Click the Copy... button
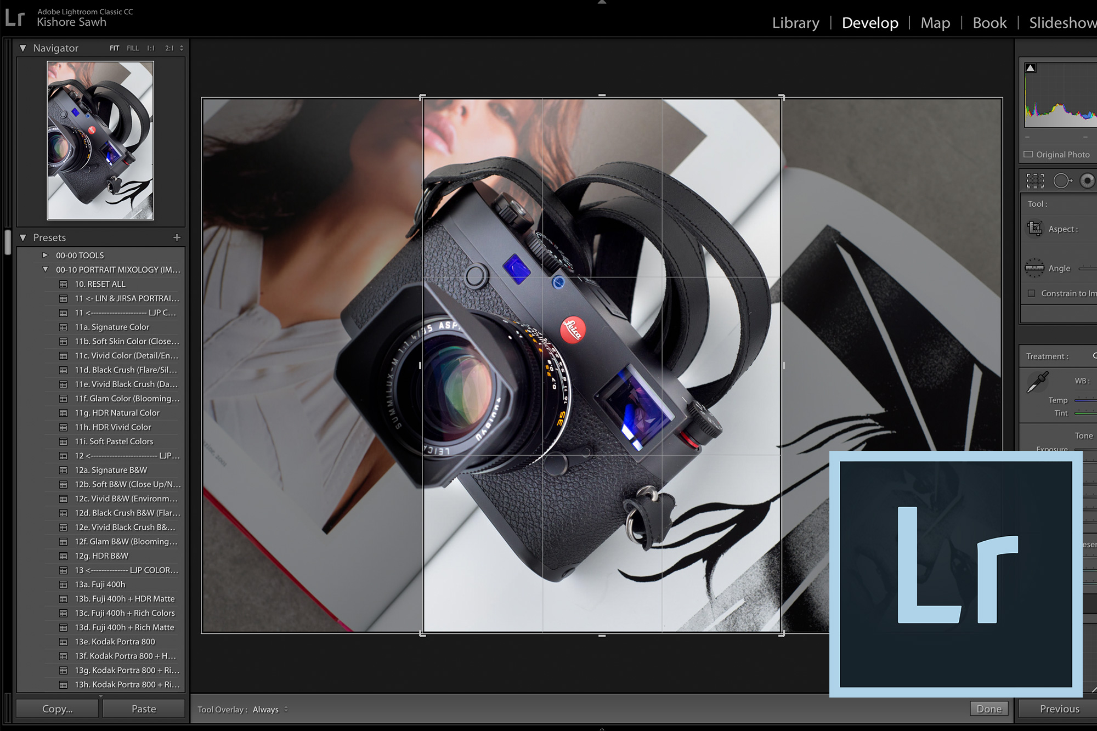1097x731 pixels. 57,709
